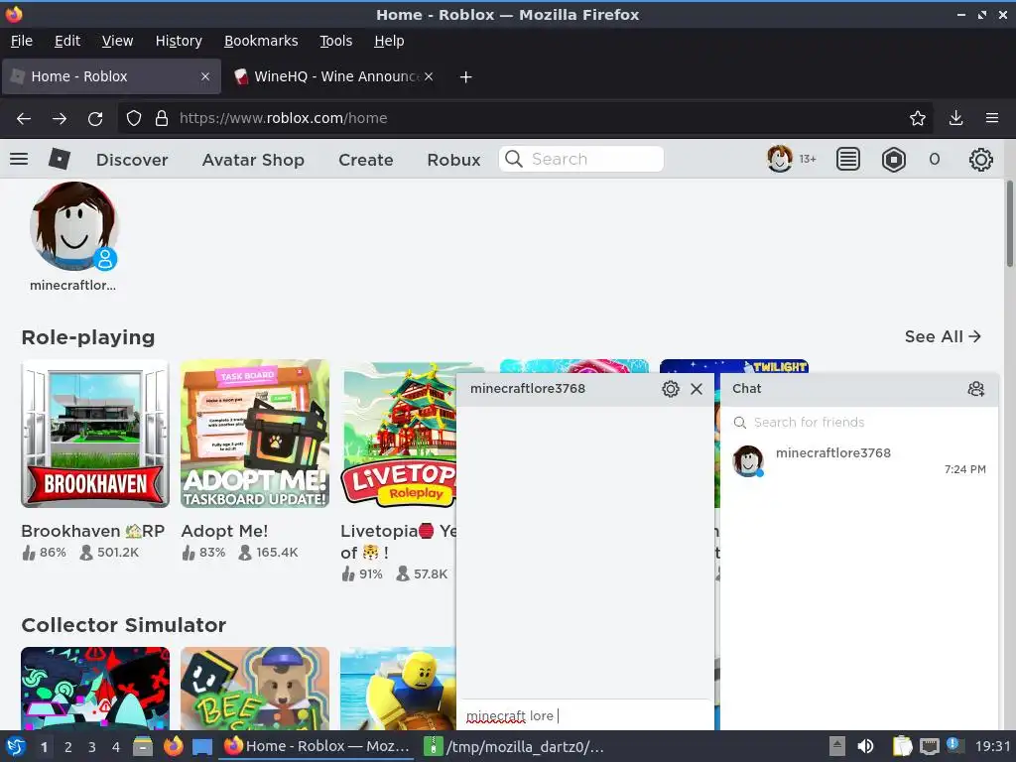Go to Discover page
Screen dimensions: 1016x762
[132, 160]
